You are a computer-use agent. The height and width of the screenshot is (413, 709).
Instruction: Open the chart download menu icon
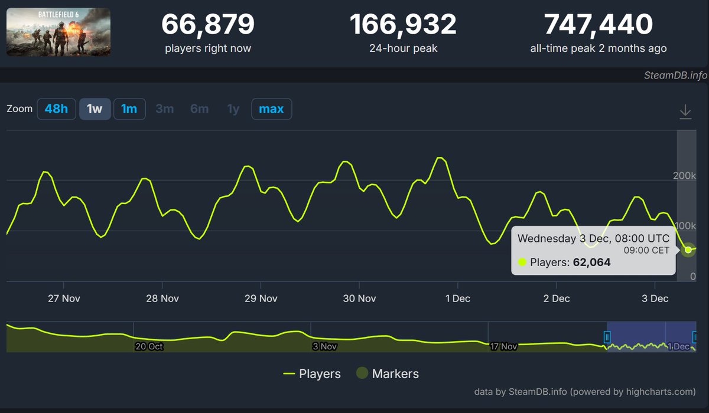pyautogui.click(x=685, y=112)
